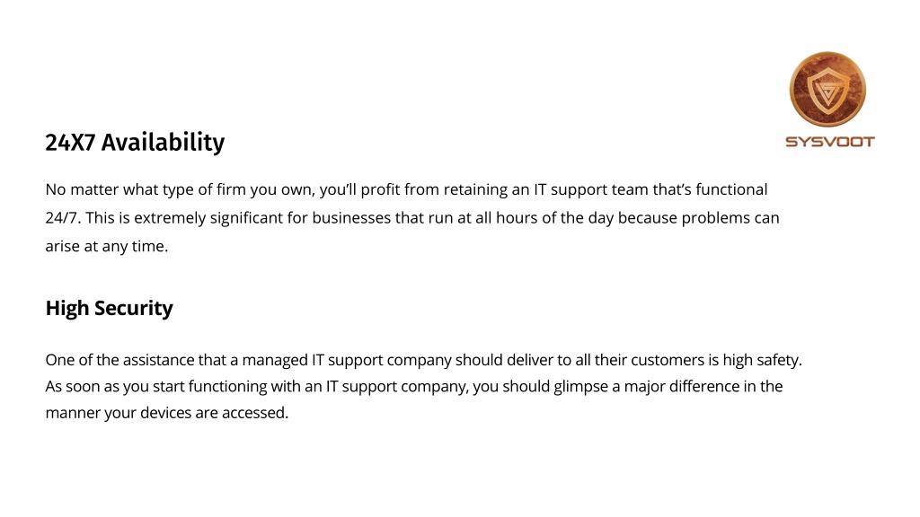Click the word 'functional' ending the first line
This screenshot has width=920, height=517.
point(731,189)
